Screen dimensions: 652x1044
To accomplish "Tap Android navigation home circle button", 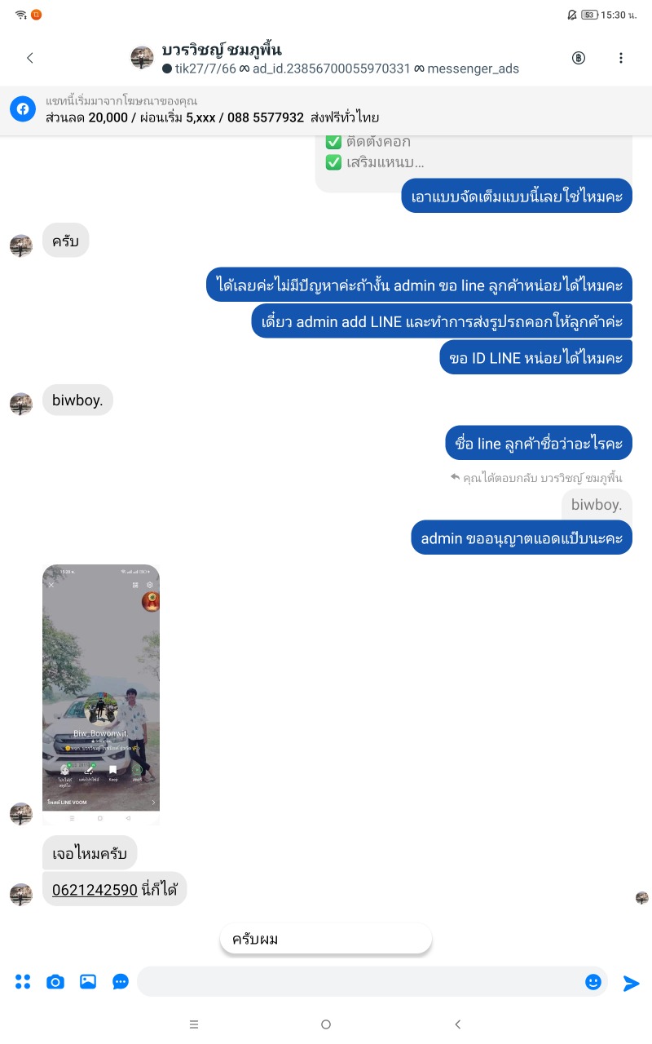I will (x=326, y=1024).
